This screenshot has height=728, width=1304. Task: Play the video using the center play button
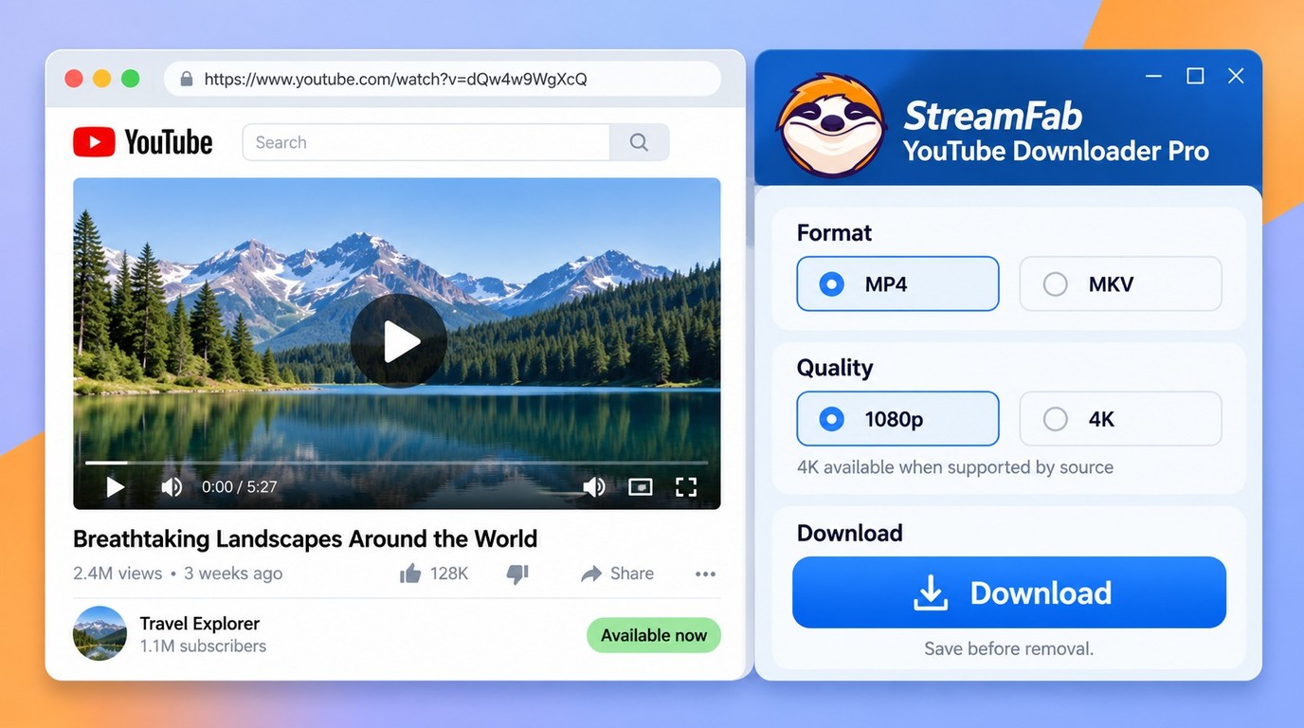(x=398, y=341)
